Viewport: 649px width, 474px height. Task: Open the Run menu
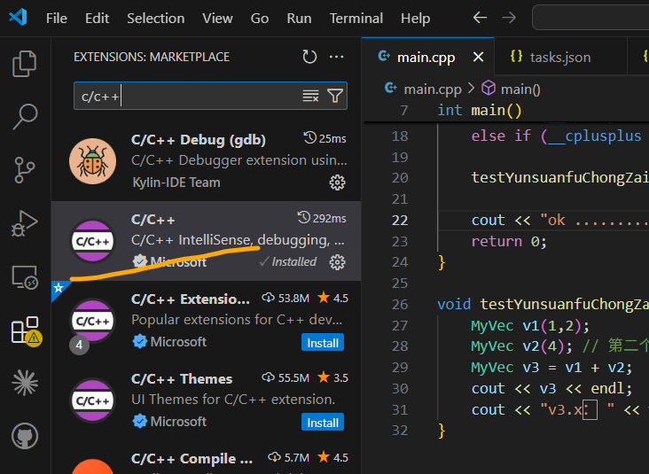coord(299,19)
